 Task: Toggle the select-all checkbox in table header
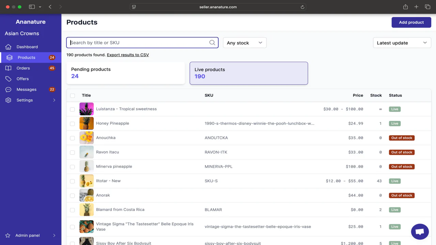tap(73, 96)
